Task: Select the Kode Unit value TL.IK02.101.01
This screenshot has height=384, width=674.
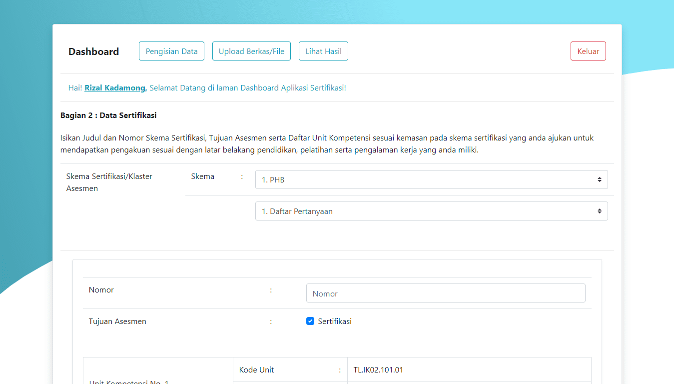Action: click(378, 370)
